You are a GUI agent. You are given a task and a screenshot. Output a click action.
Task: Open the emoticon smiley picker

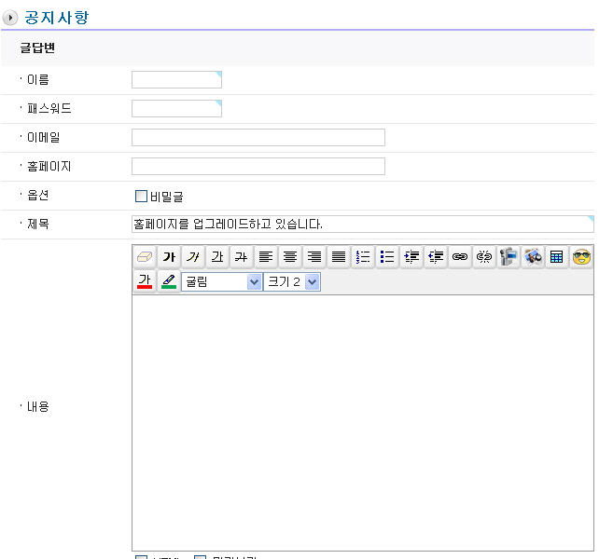pyautogui.click(x=581, y=257)
